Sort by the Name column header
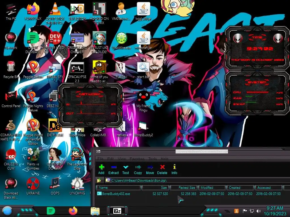Screen dimensions: 290x217 click(x=118, y=188)
